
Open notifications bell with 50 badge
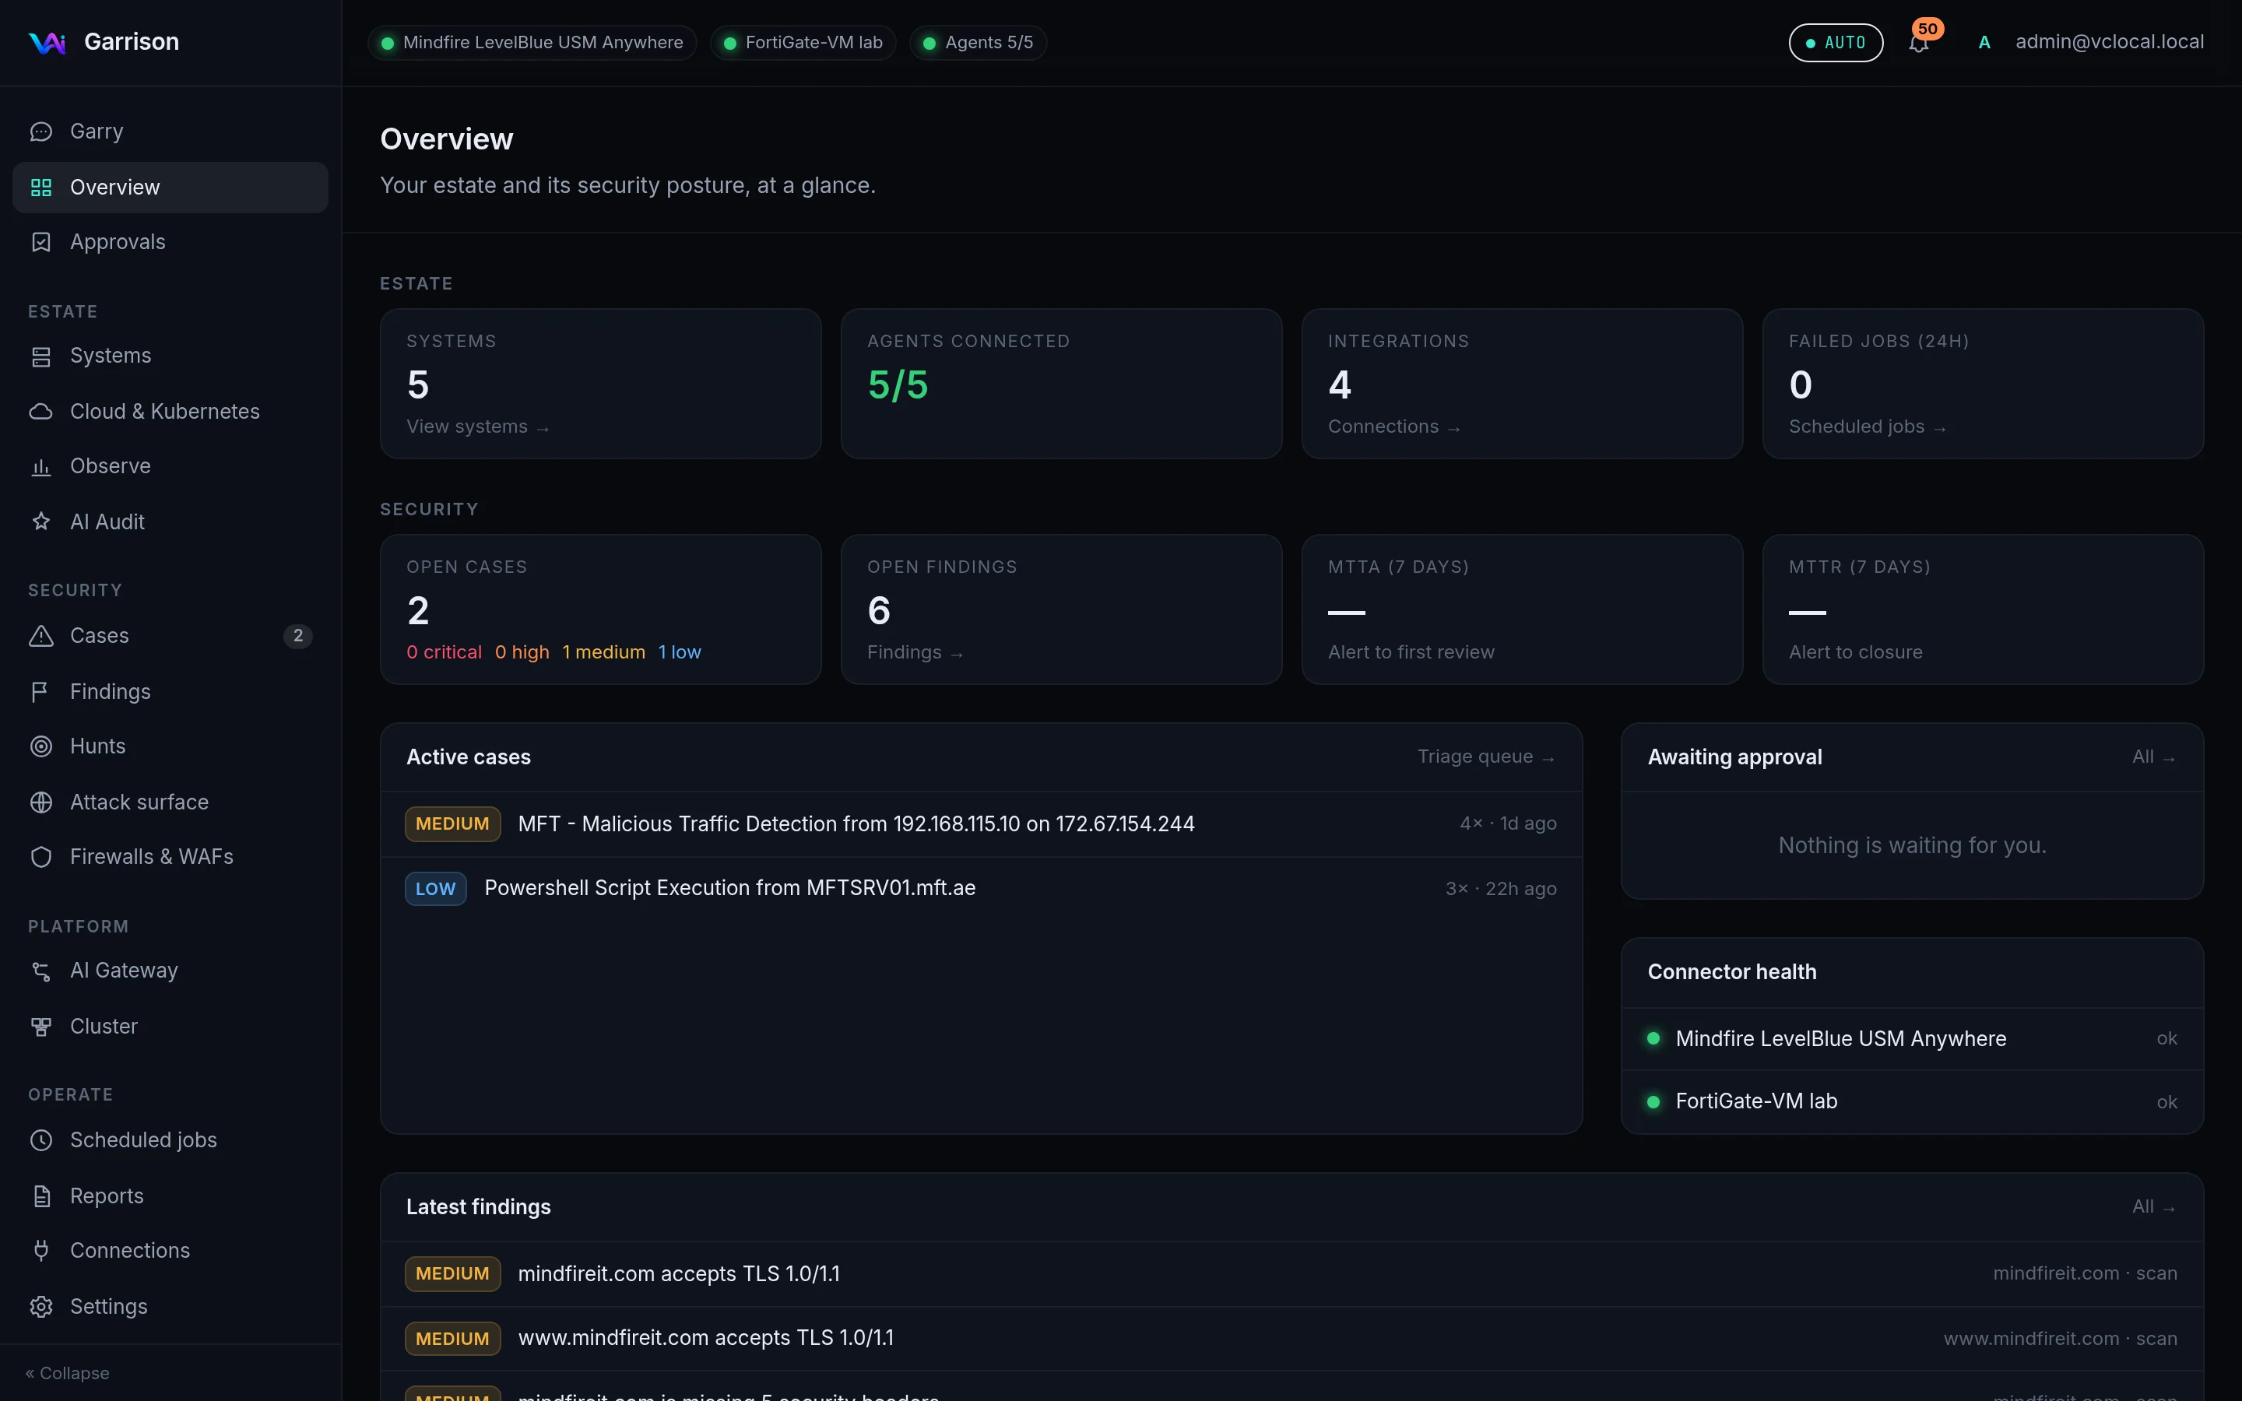(1919, 43)
